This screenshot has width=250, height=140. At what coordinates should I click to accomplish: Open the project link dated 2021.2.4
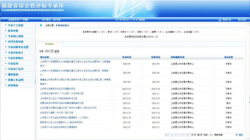coord(68,108)
